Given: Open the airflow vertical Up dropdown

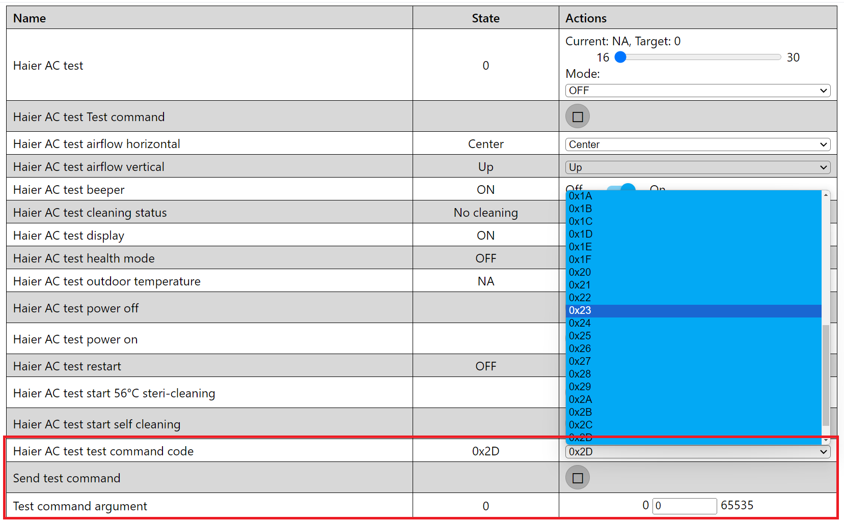Looking at the screenshot, I should (x=697, y=167).
